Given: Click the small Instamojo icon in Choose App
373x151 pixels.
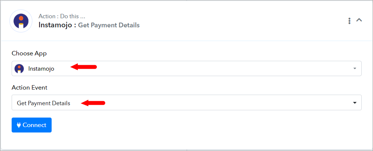Looking at the screenshot, I should [19, 69].
